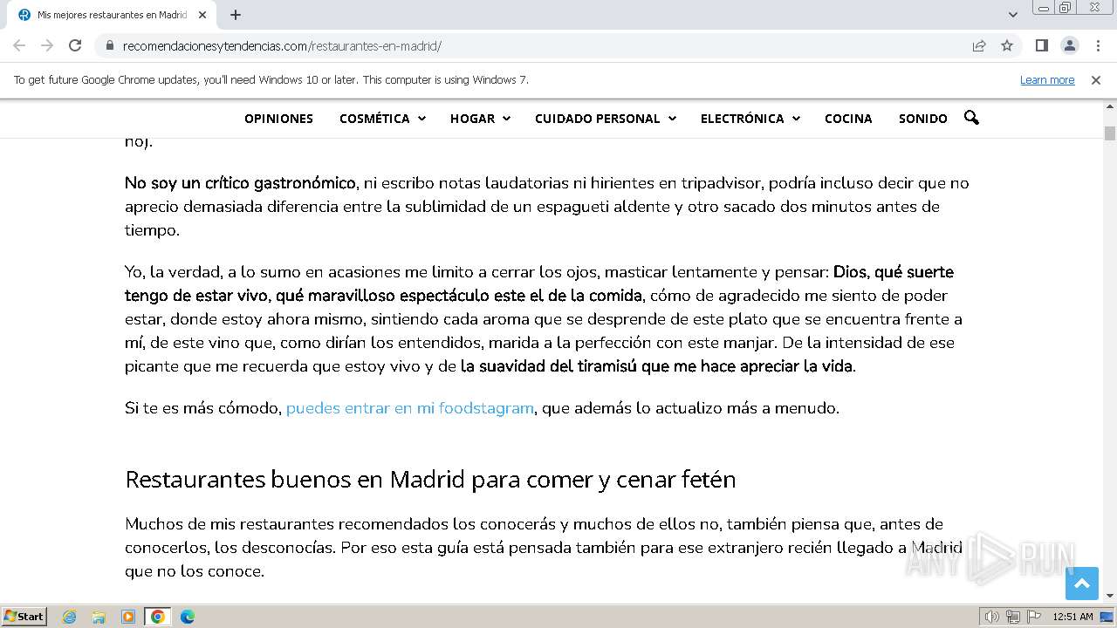Open the volume tray icon
Image resolution: width=1117 pixels, height=628 pixels.
(x=992, y=617)
